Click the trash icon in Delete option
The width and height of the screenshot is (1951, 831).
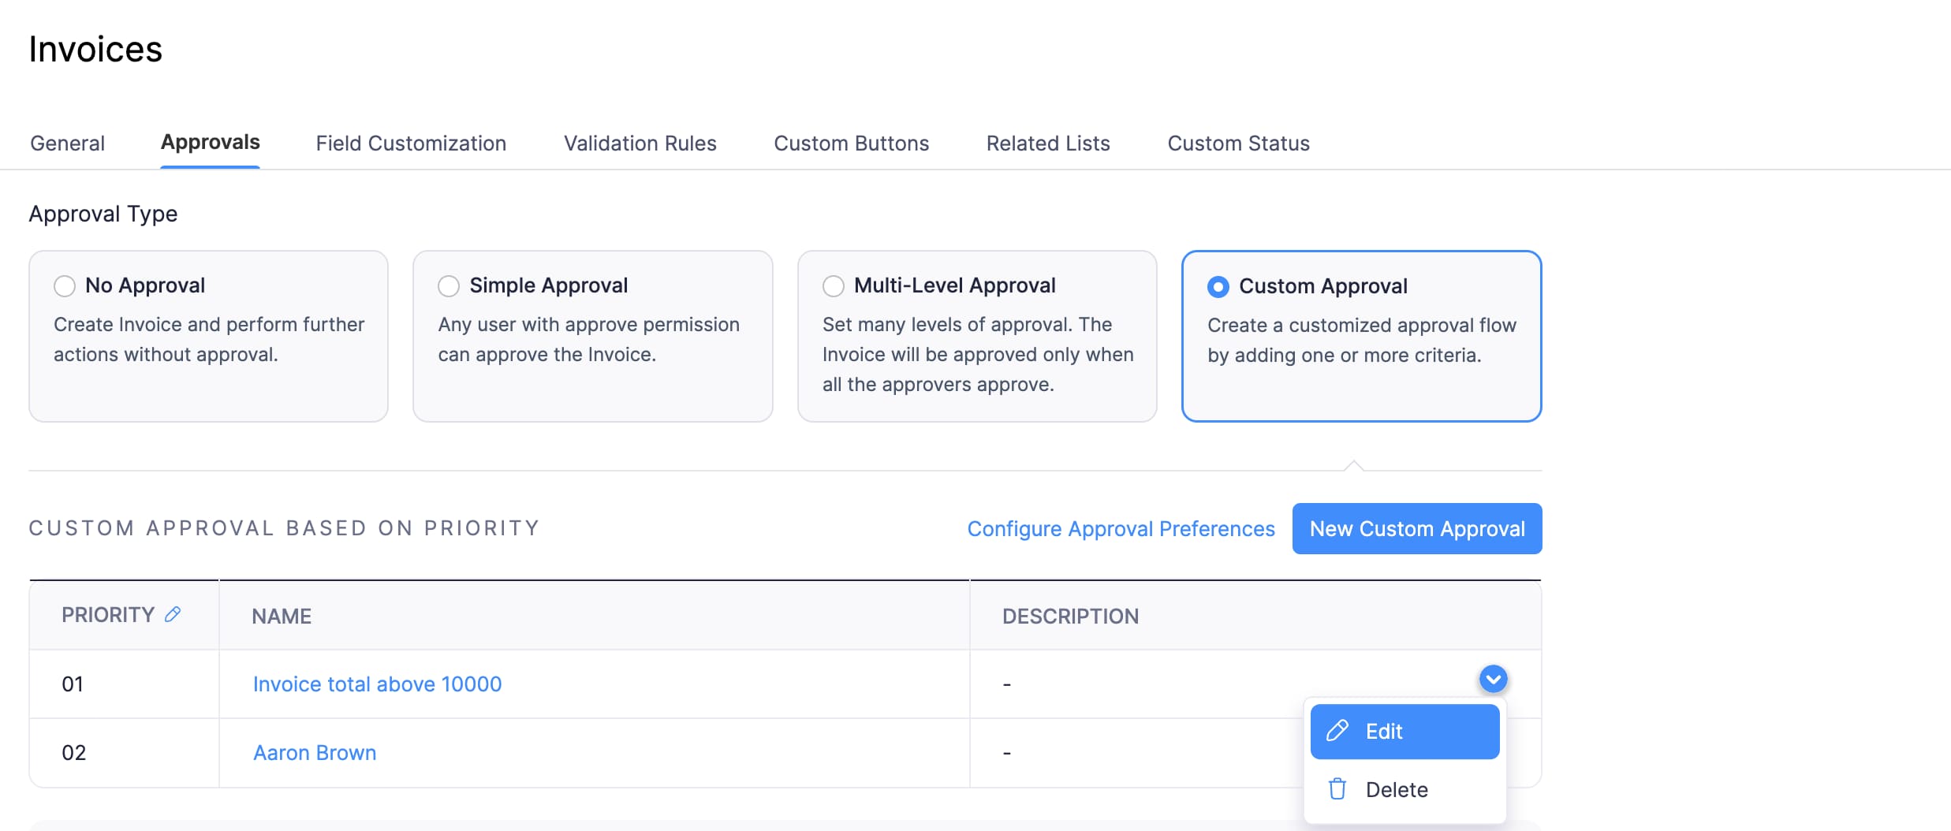point(1337,789)
